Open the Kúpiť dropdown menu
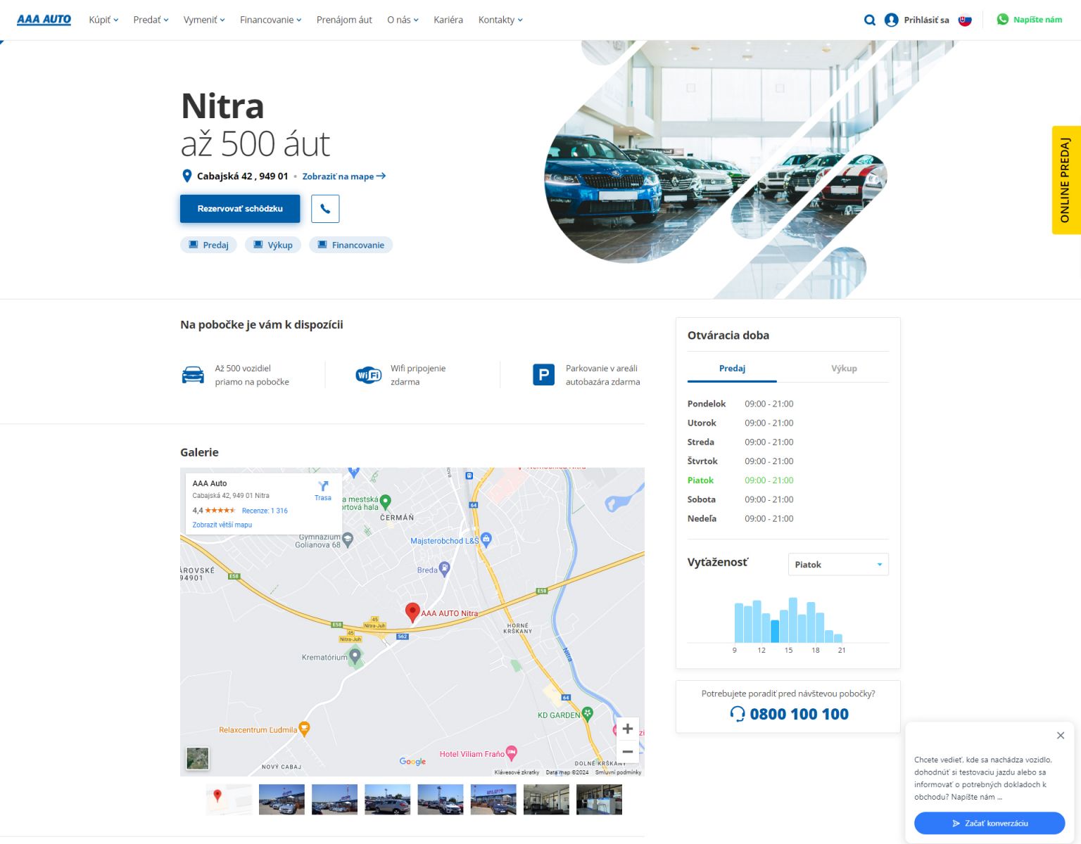The width and height of the screenshot is (1081, 844). tap(103, 20)
